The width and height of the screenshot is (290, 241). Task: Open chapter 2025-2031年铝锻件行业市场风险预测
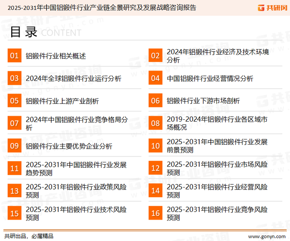tap(217, 168)
